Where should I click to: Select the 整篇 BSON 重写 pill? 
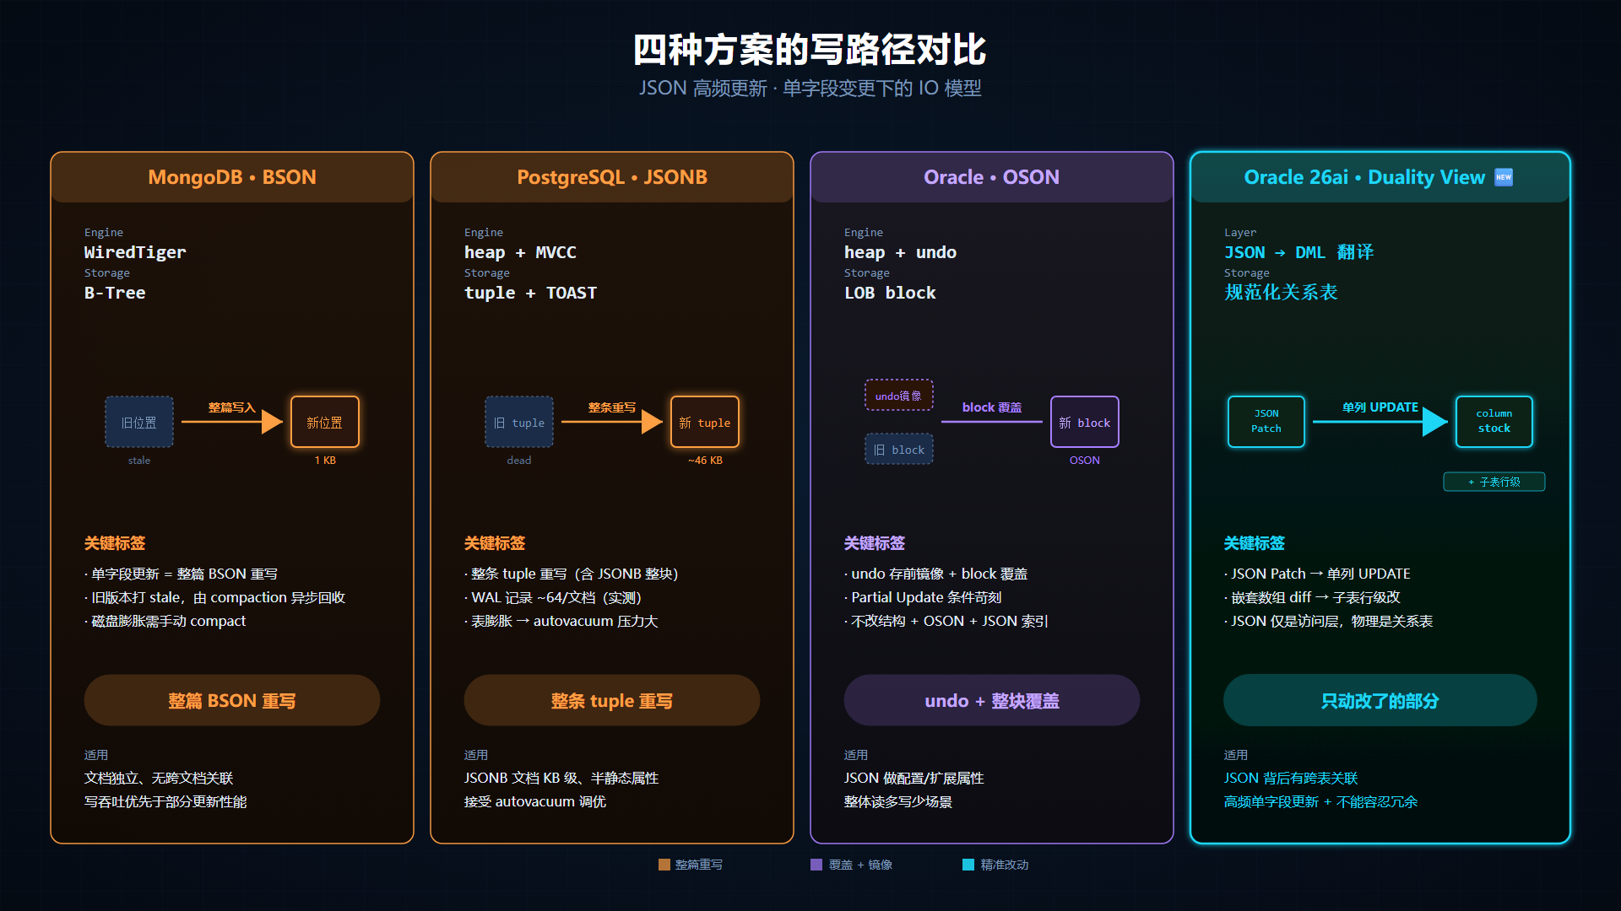click(x=232, y=700)
